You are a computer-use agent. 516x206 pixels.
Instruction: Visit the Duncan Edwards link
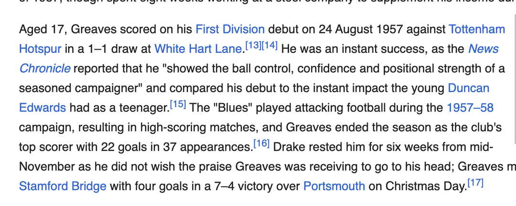pyautogui.click(x=468, y=88)
